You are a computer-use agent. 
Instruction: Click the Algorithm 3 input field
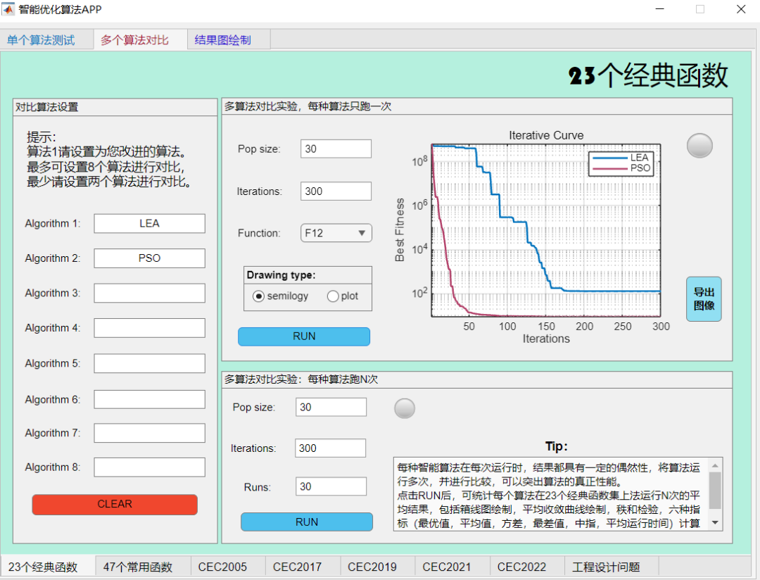149,293
